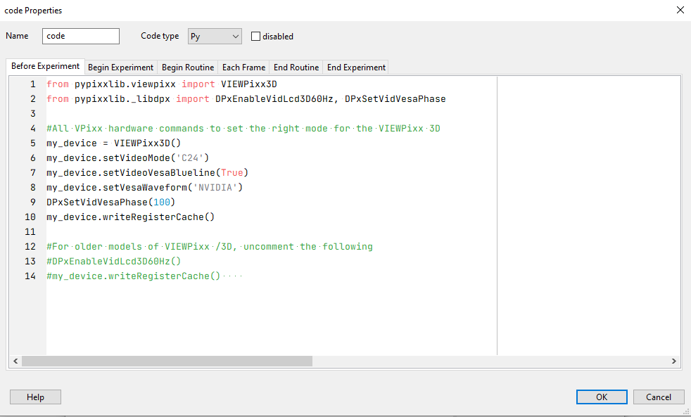
Task: Select the Each Frame tab
Action: (243, 68)
